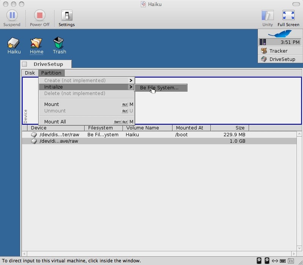Click the Haiku window title document icon
This screenshot has height=265, width=303.
pyautogui.click(x=143, y=4)
